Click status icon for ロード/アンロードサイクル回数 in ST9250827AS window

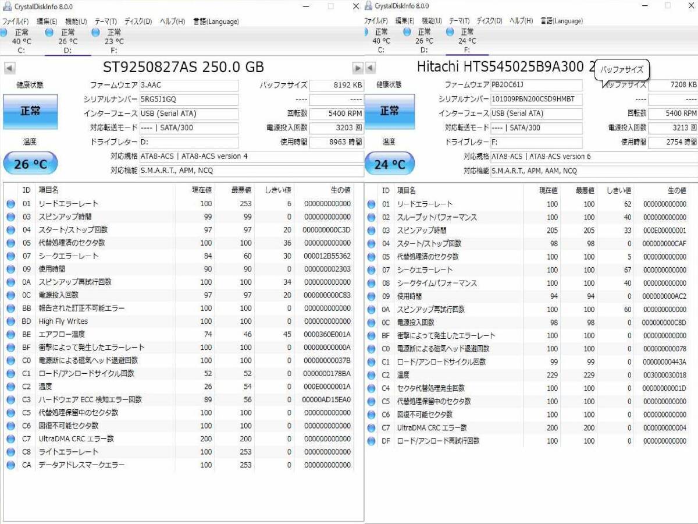point(10,373)
